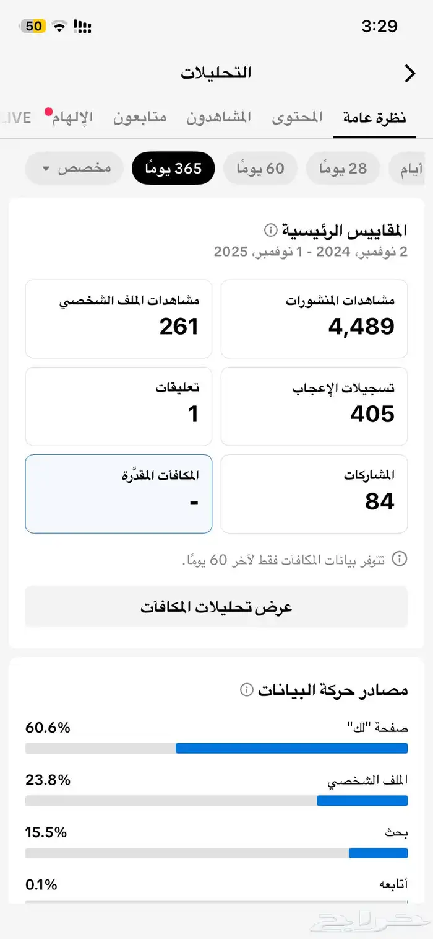Image resolution: width=433 pixels, height=939 pixels.
Task: Select the profile views (مشاهدات الملف الشخصي) card
Action: 118,319
